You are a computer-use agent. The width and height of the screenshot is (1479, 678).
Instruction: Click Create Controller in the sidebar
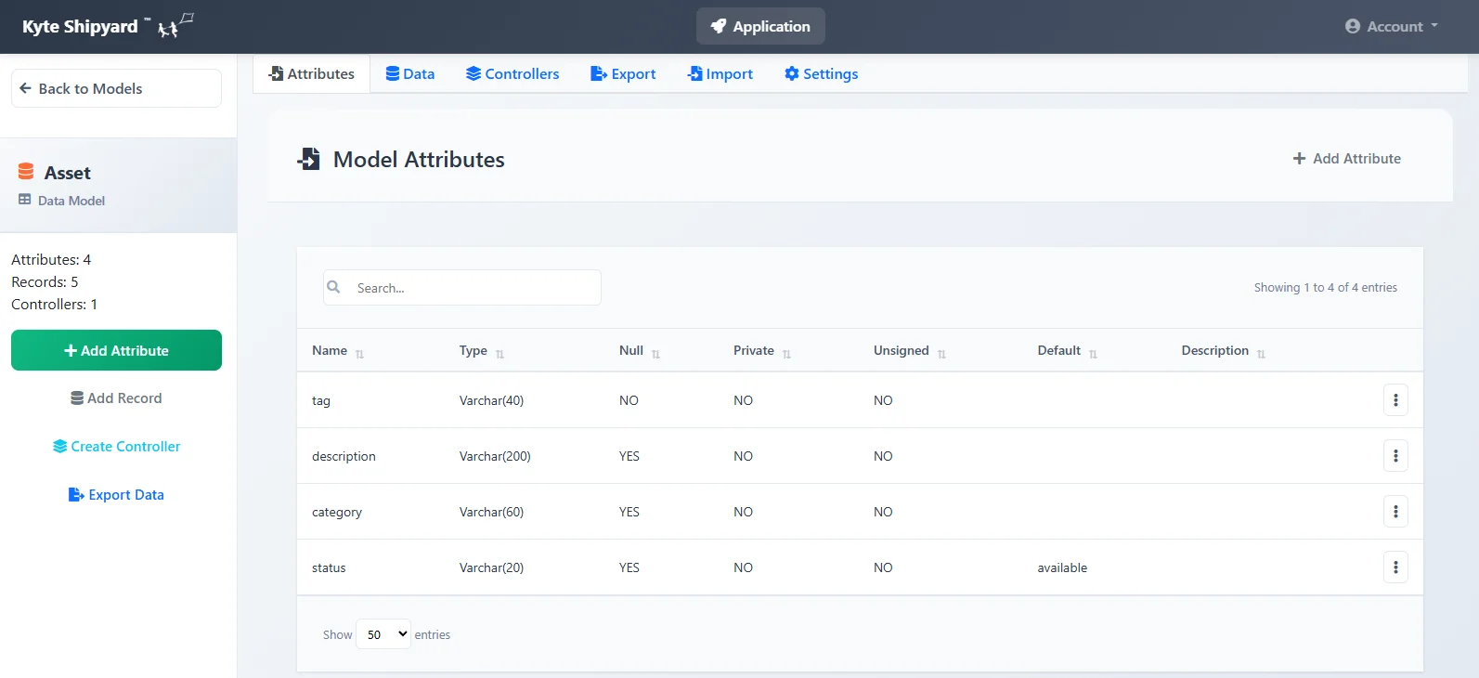pyautogui.click(x=116, y=446)
